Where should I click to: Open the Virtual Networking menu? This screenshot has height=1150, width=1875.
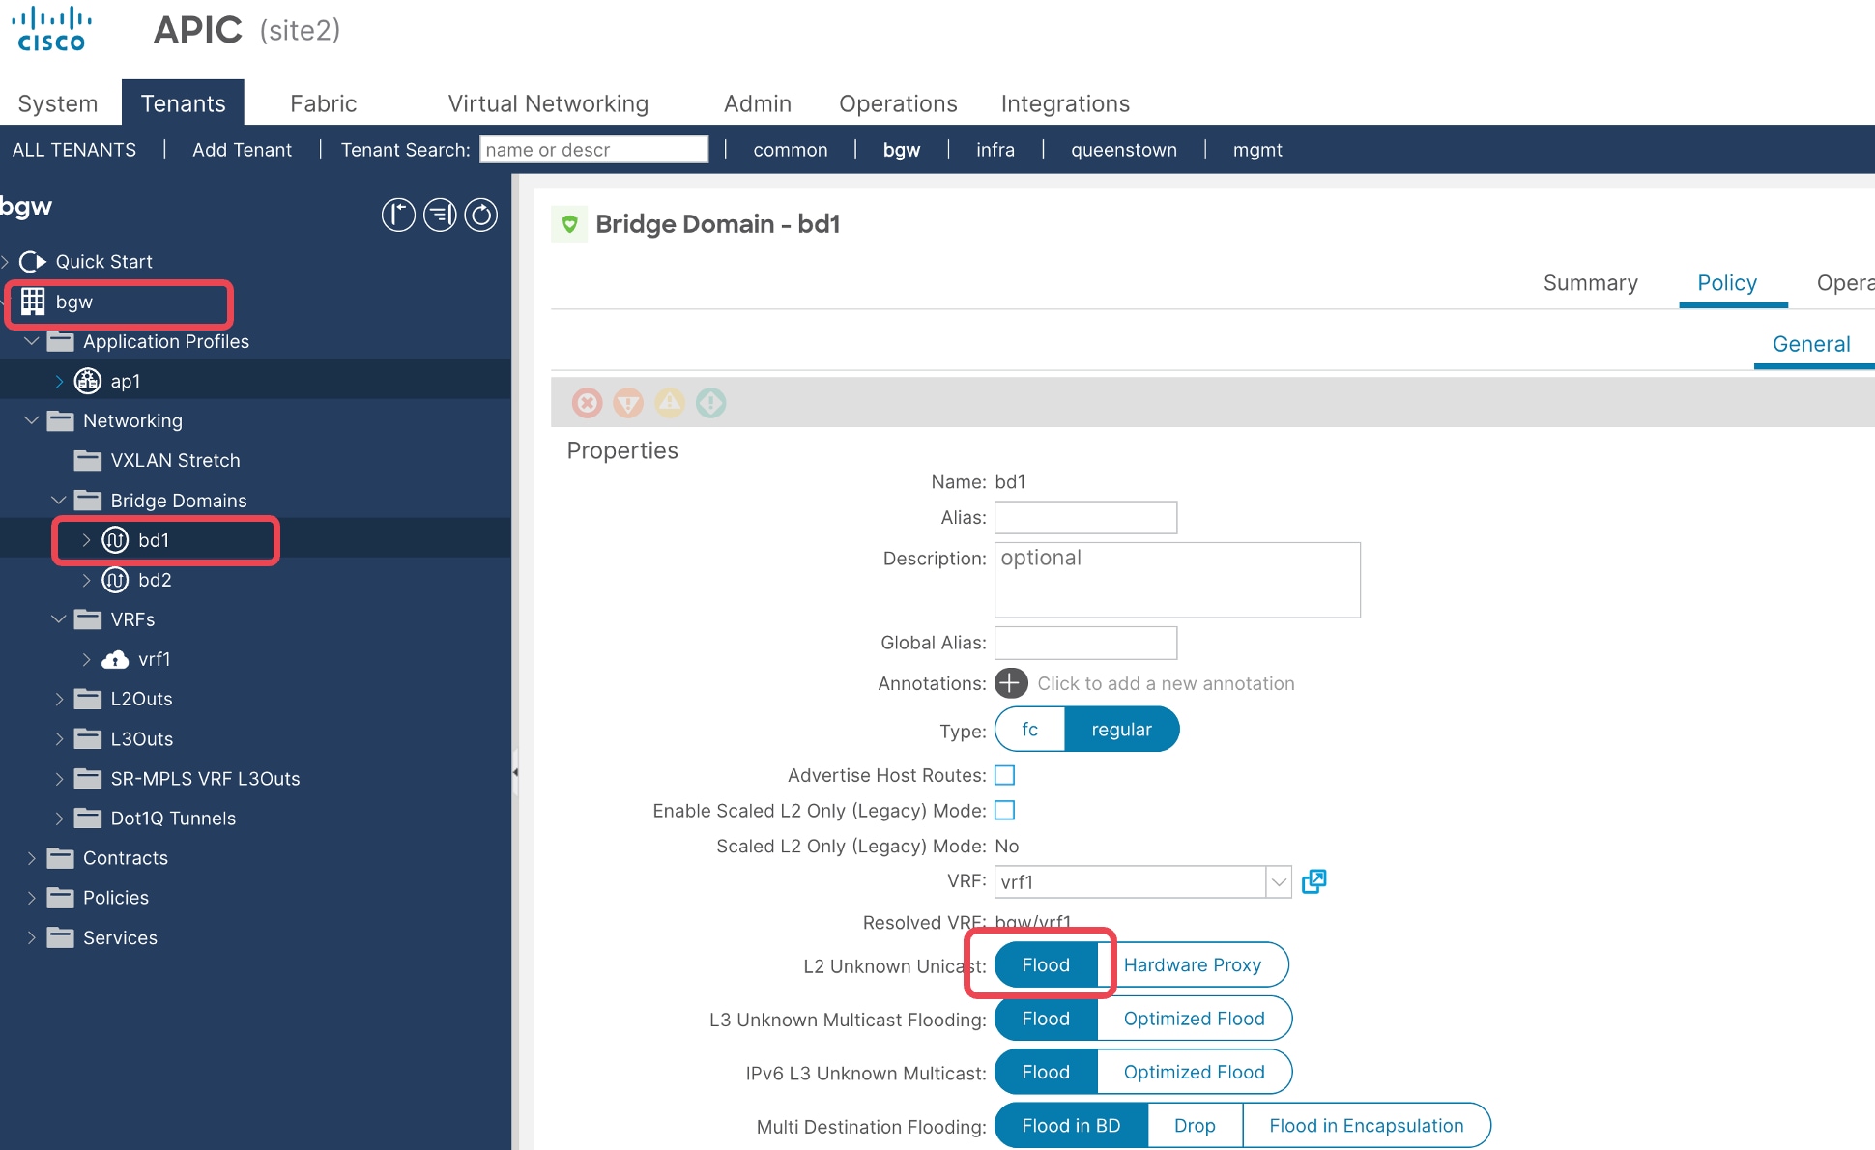point(548,103)
